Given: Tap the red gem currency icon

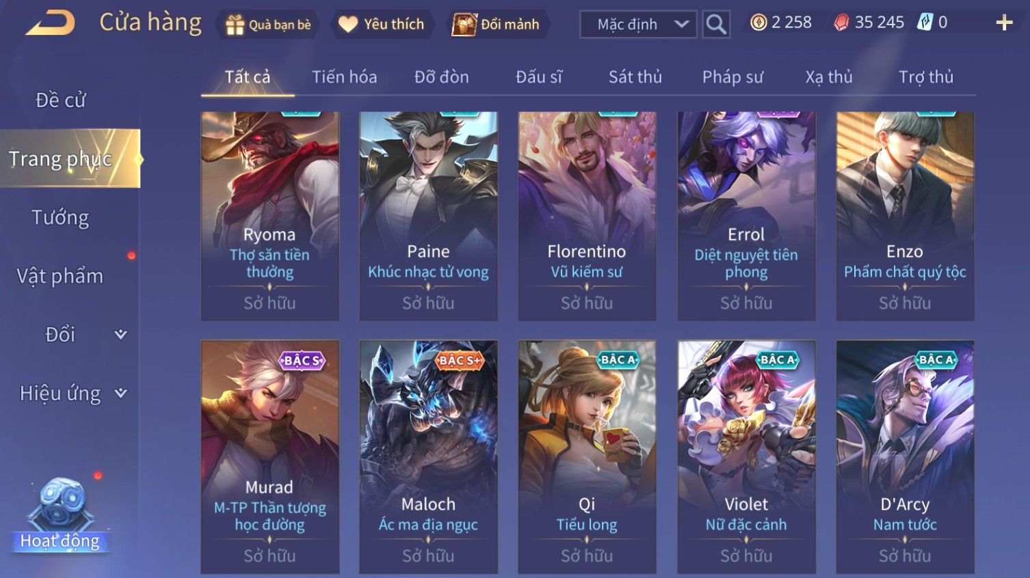Looking at the screenshot, I should (841, 23).
